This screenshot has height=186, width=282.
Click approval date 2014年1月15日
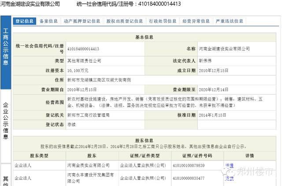click(x=212, y=115)
